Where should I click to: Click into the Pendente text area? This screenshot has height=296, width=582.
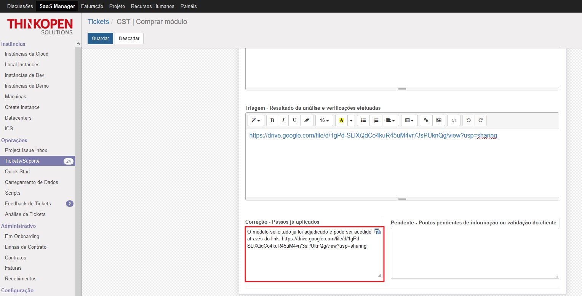click(474, 253)
